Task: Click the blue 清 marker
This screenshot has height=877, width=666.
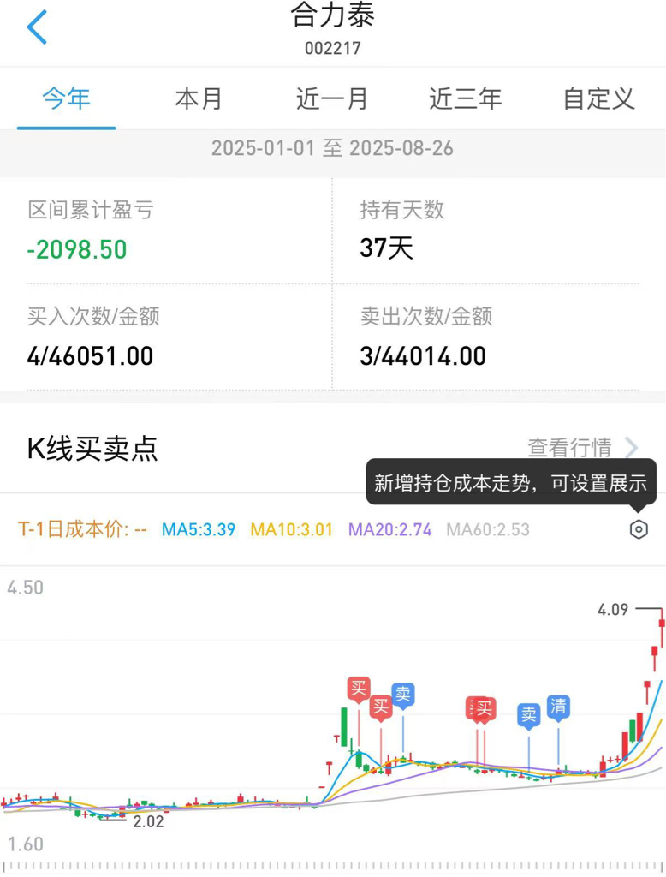Action: [558, 707]
